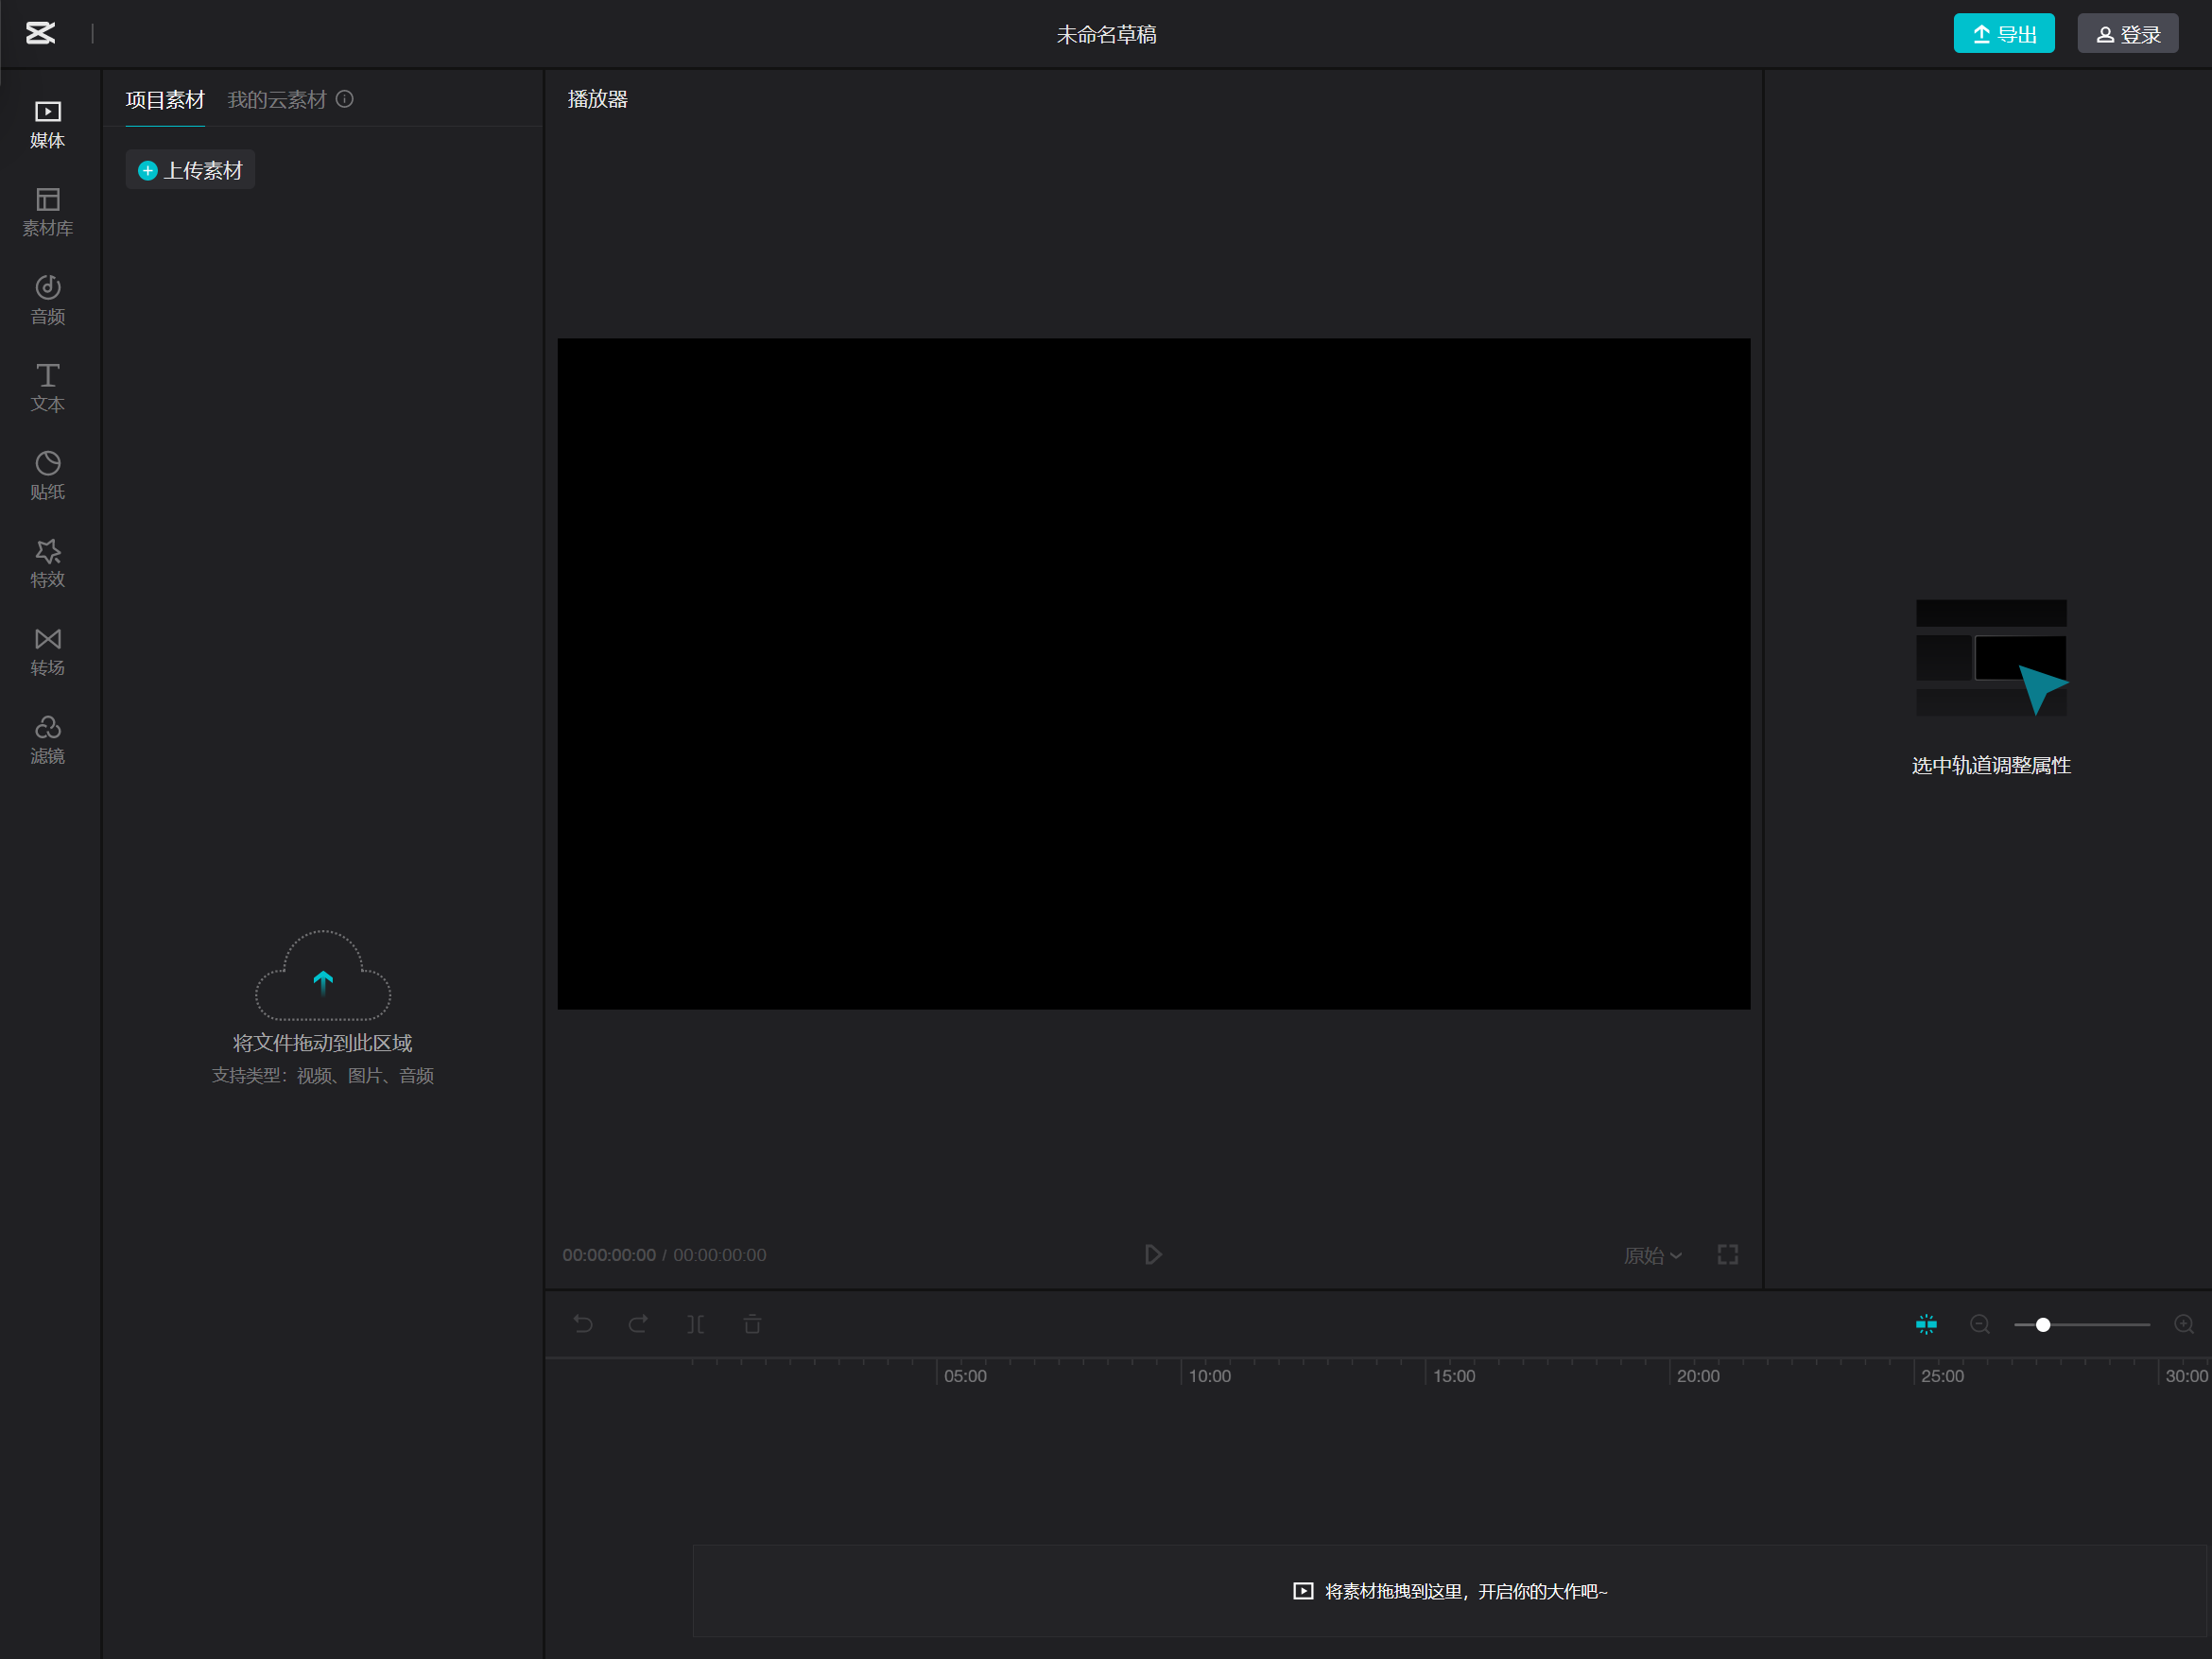Click the 10:00 timeline ruler mark
The image size is (2212, 1659).
coord(1209,1376)
